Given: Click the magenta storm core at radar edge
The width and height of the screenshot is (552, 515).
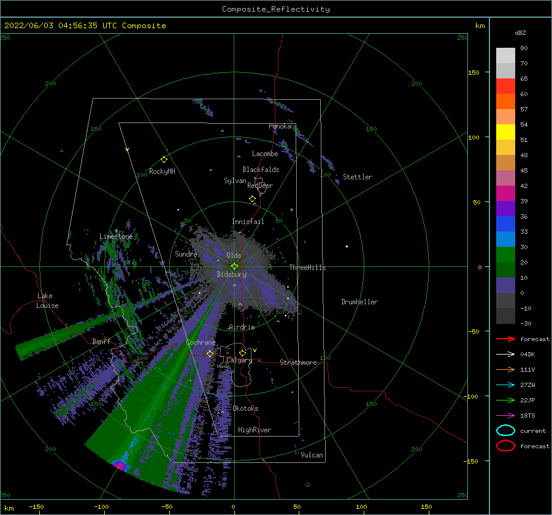Looking at the screenshot, I should 120,466.
